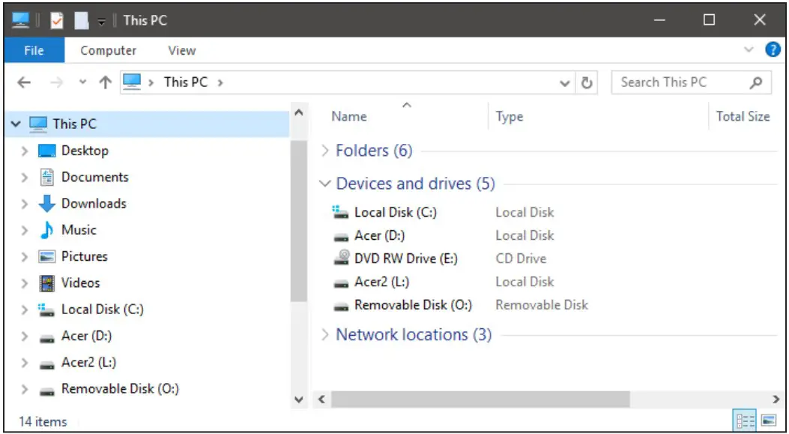
Task: Expand the Network locations (3) group
Action: [325, 334]
